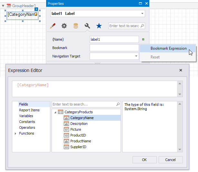Open the Appearance tab with brush icon

[53, 26]
